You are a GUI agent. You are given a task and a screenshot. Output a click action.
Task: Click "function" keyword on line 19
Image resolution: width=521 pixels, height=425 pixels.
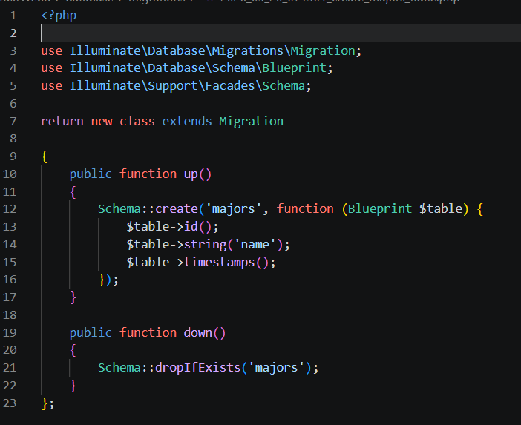[148, 333]
